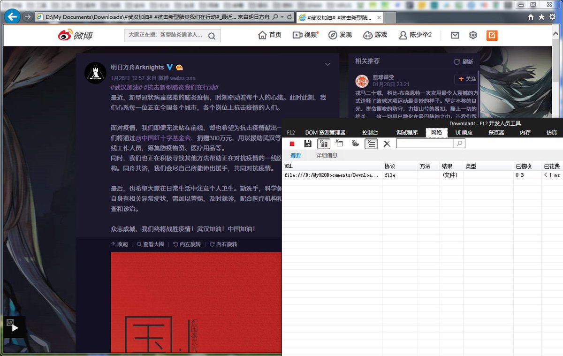This screenshot has width=563, height=356.
Task: Select the file:///D:/My%20Documents request row
Action: pos(422,175)
